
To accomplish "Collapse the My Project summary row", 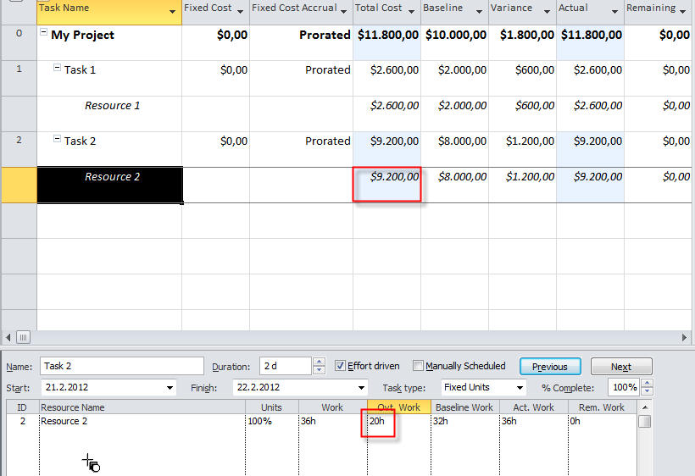I will tap(44, 33).
